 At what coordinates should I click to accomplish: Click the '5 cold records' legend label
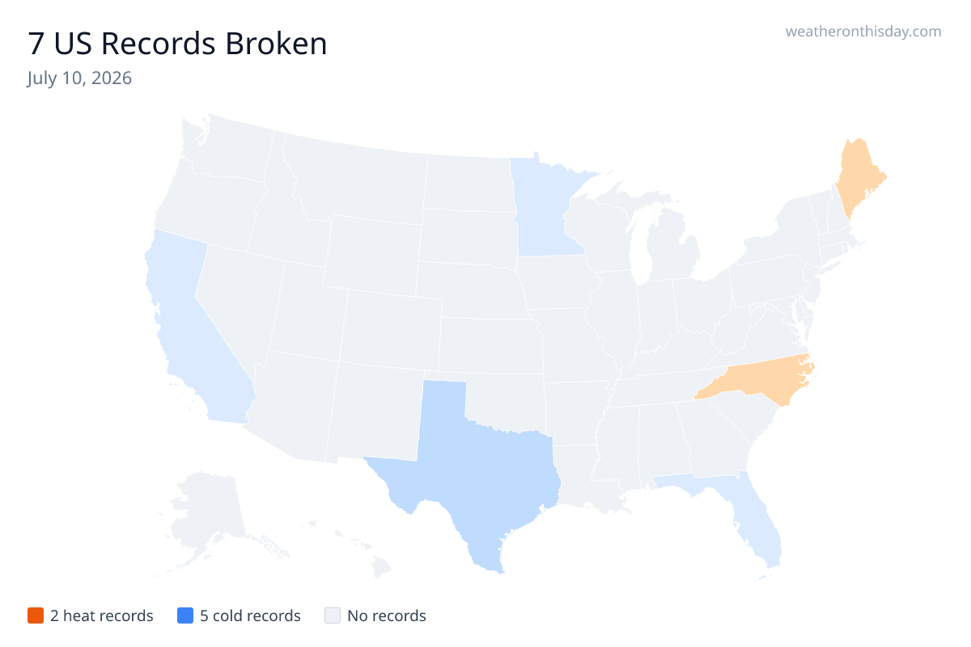250,615
